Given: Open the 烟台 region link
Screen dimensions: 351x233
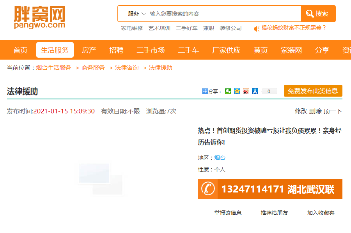Looking at the screenshot, I should click(220, 158).
